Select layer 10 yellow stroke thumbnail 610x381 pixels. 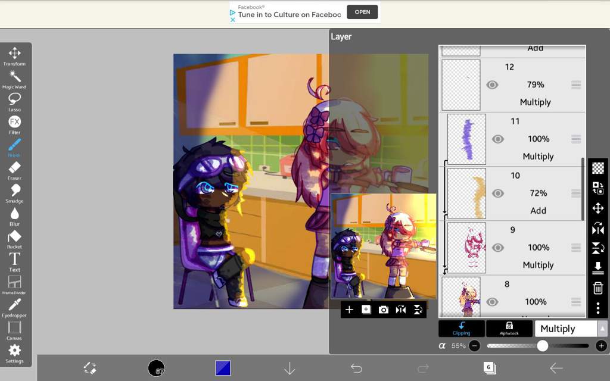466,193
